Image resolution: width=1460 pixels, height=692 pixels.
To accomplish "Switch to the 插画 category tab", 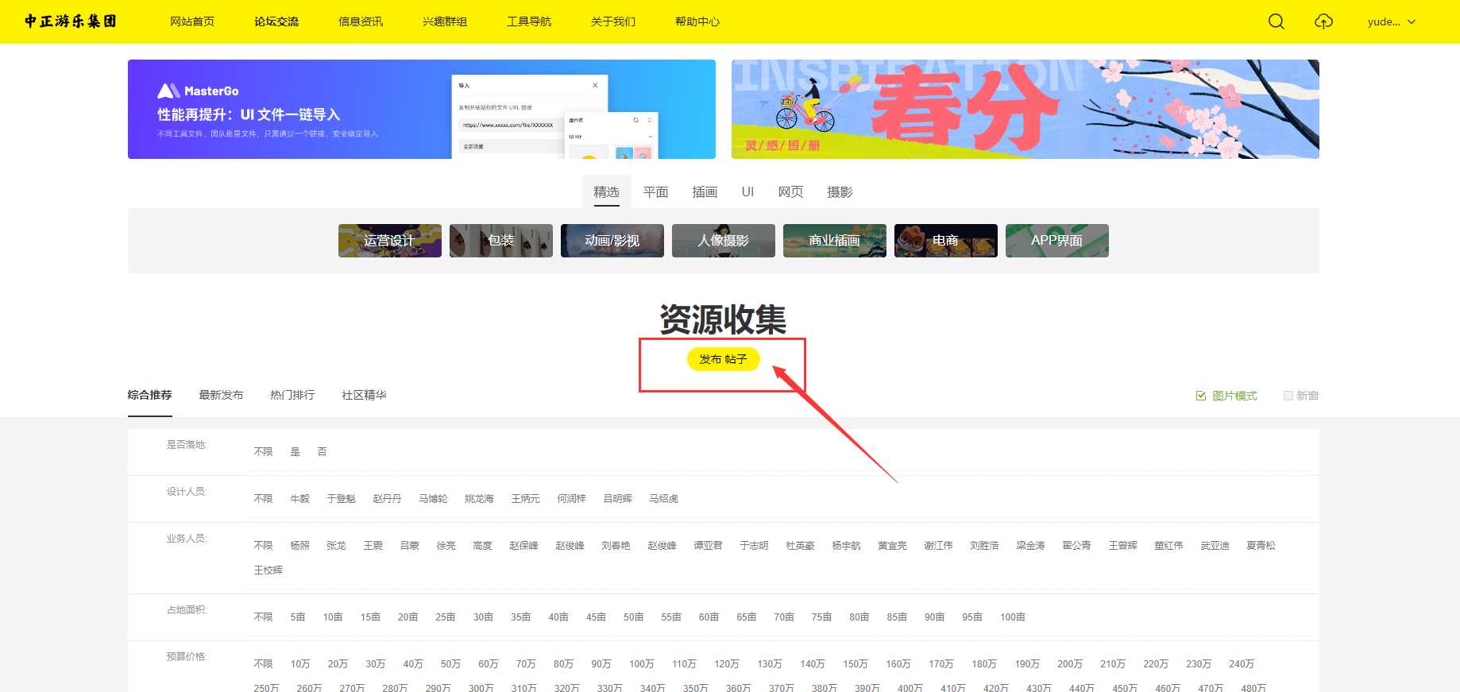I will [705, 191].
